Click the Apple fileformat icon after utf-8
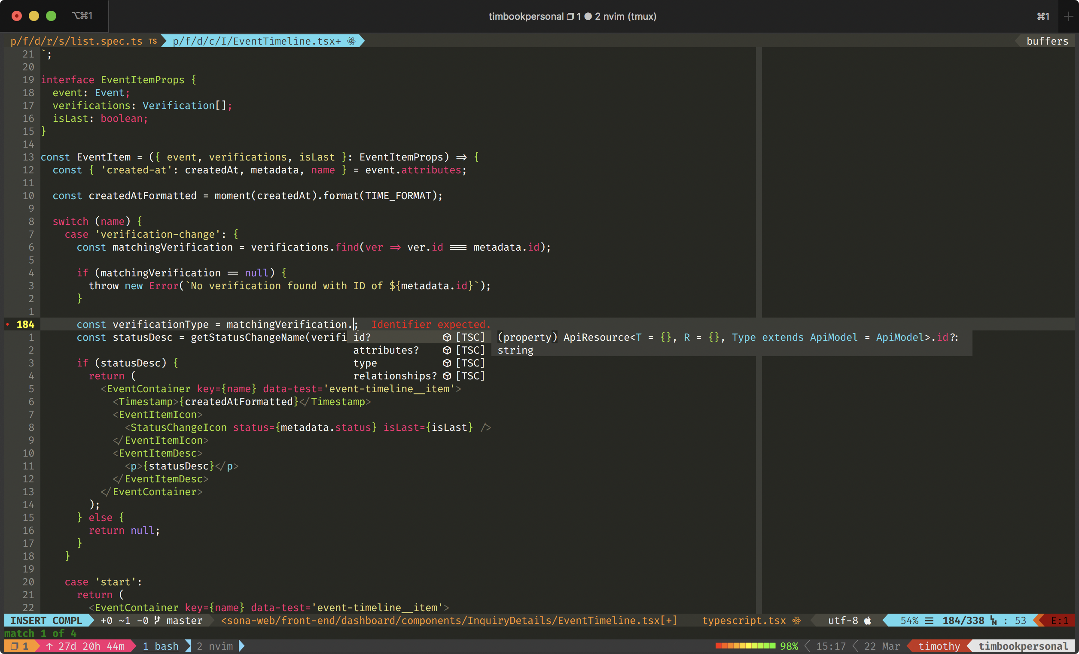 click(868, 621)
